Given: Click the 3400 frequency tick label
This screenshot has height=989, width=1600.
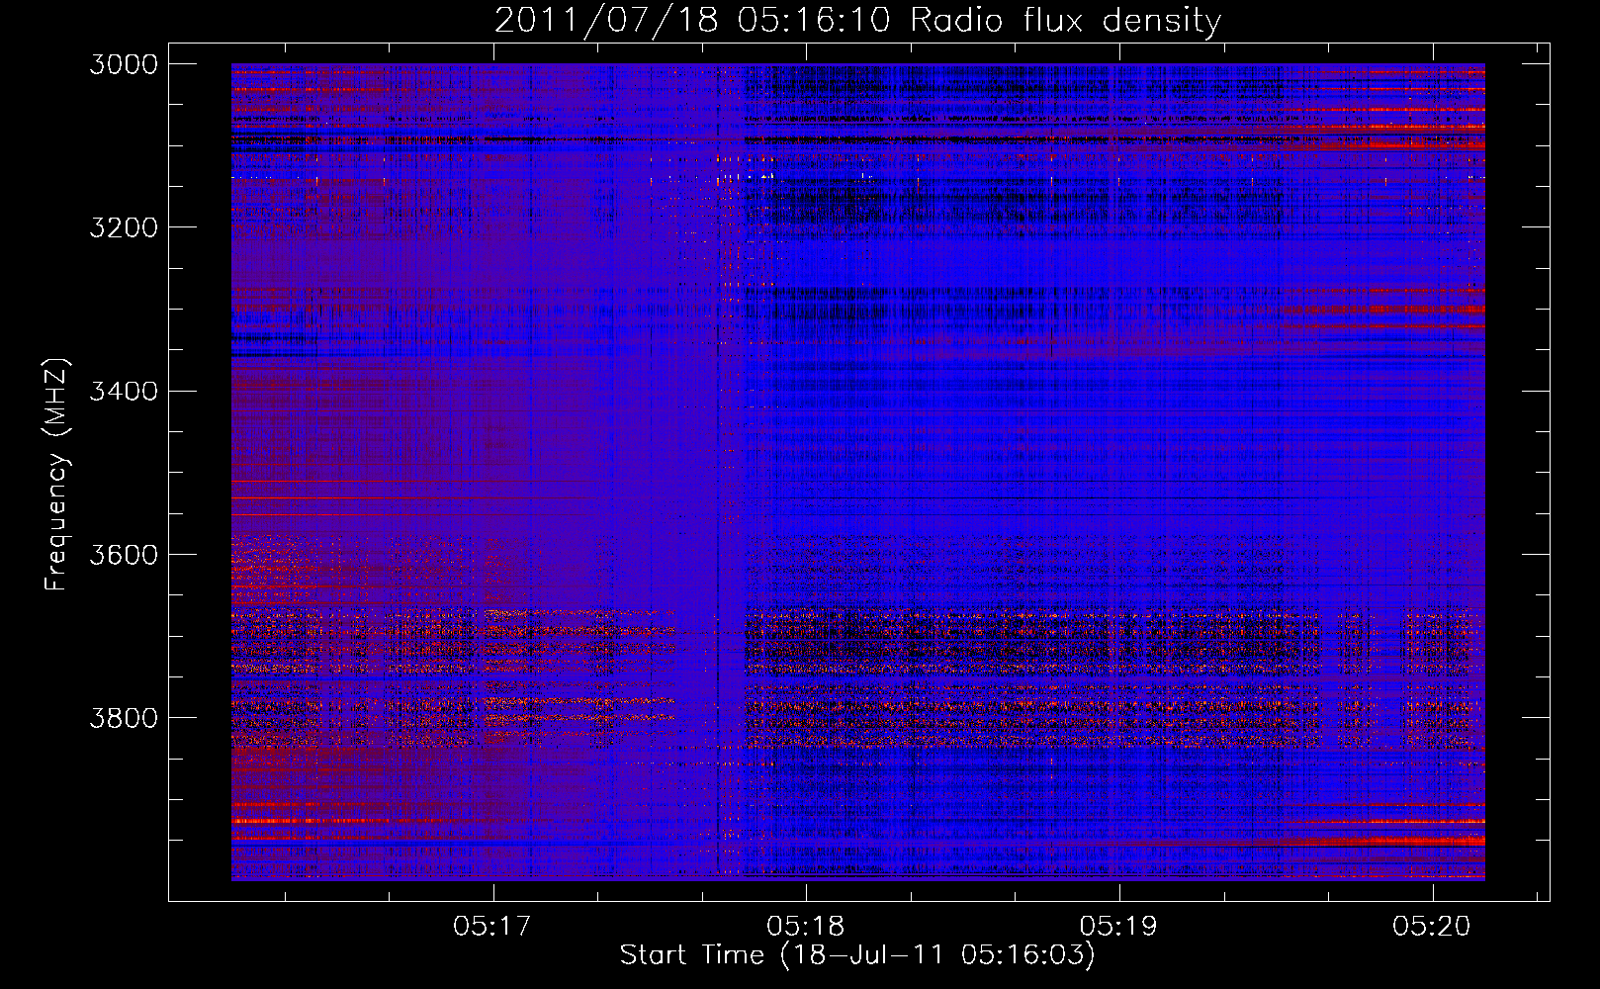Looking at the screenshot, I should (x=124, y=391).
